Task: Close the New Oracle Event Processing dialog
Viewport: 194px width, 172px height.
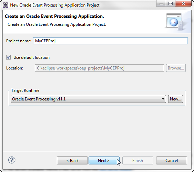Action: pyautogui.click(x=183, y=3)
